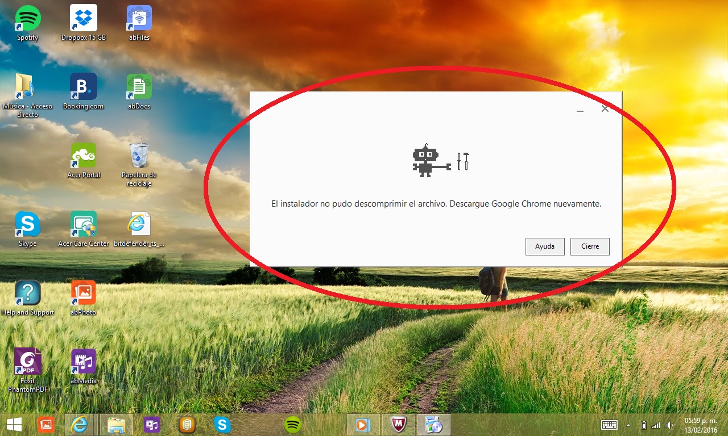Click the installer error message text
The width and height of the screenshot is (728, 436).
point(436,203)
